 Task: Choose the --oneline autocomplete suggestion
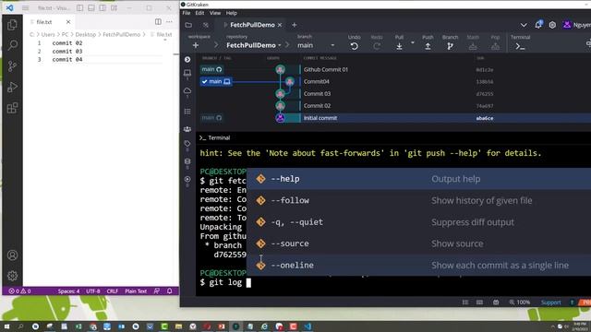pyautogui.click(x=418, y=265)
